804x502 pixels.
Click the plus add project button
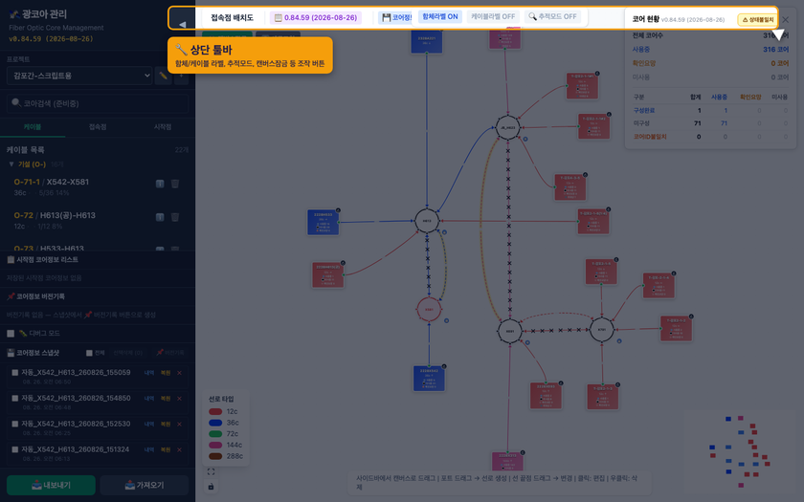[x=181, y=76]
